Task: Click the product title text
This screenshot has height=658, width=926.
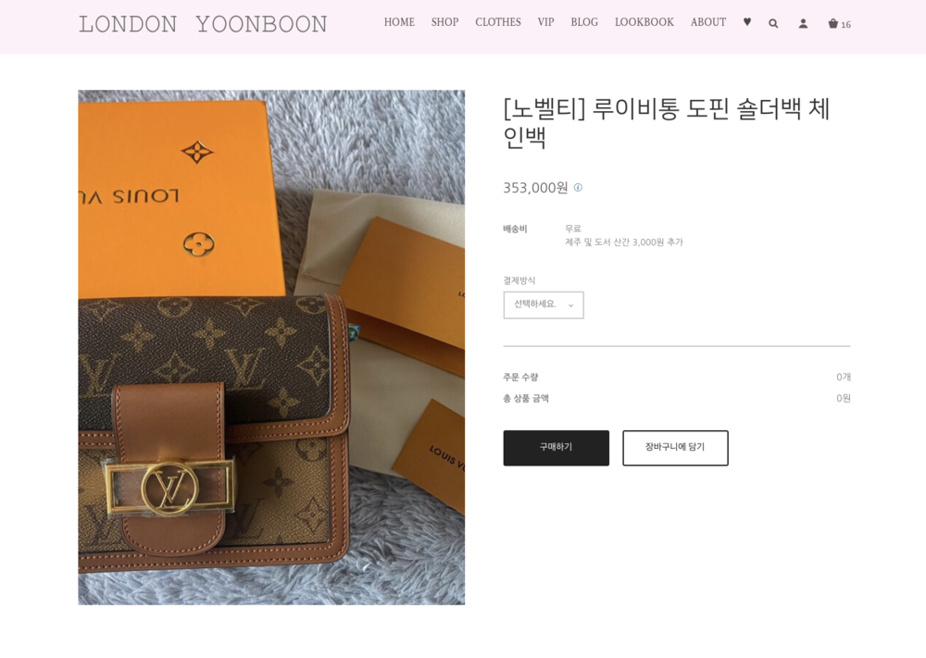Action: (x=667, y=123)
